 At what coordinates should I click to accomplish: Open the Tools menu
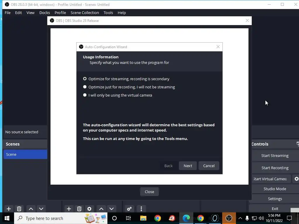108,13
